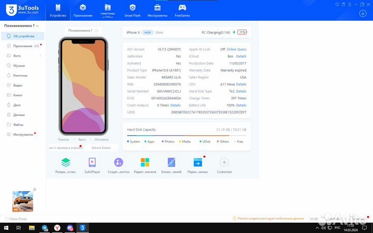
Task: Open the Устройство (Device) tab
Action: pyautogui.click(x=58, y=11)
